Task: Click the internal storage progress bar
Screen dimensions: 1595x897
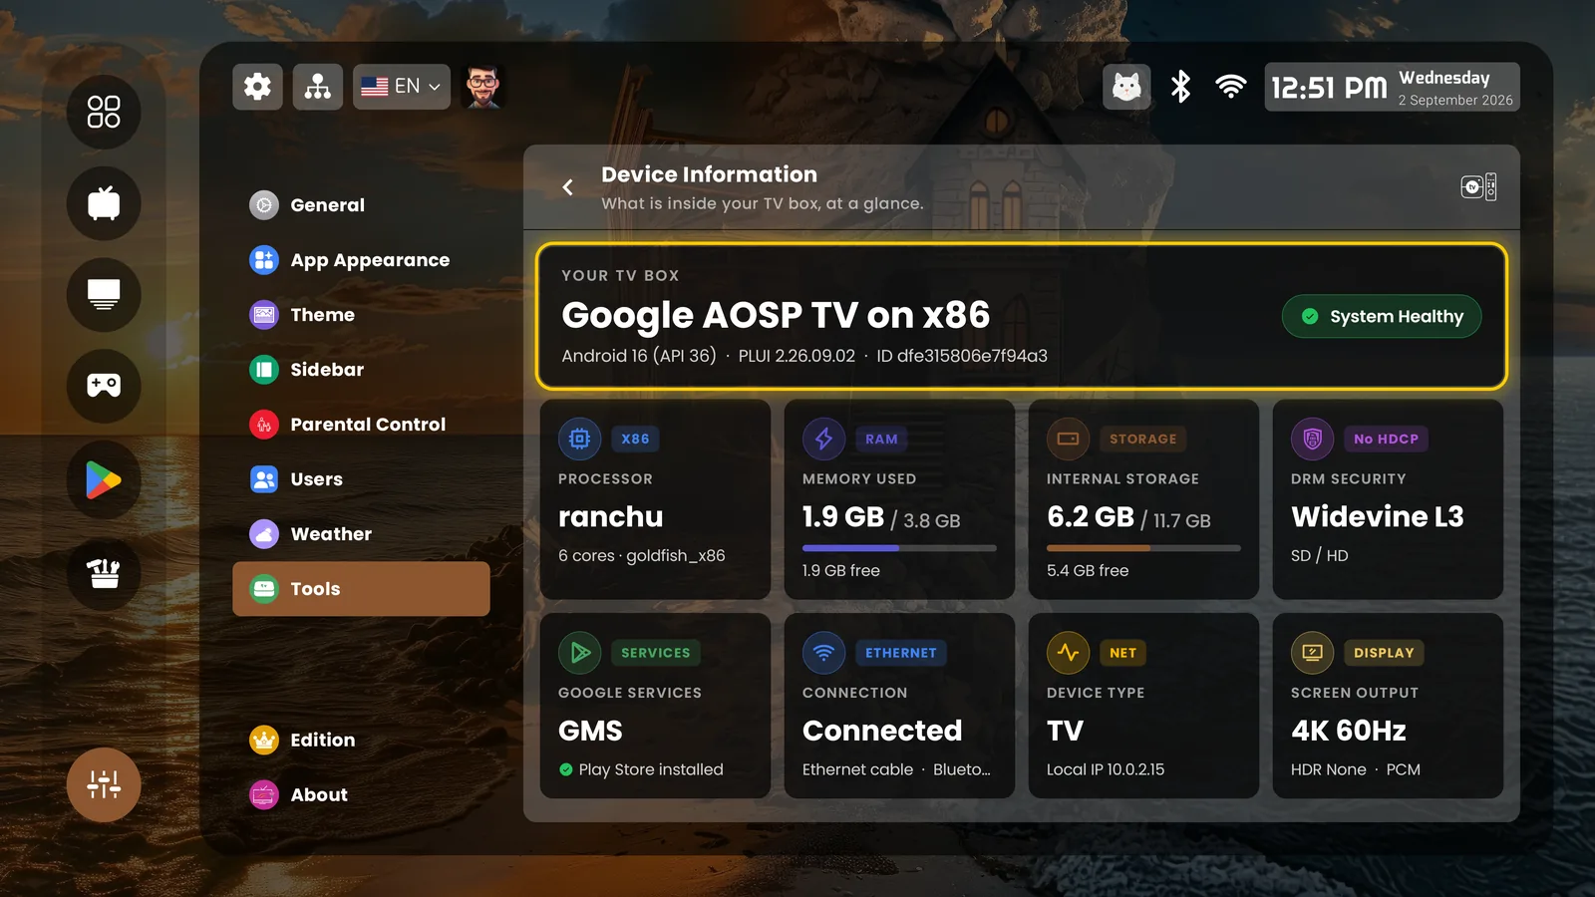Action: tap(1143, 548)
